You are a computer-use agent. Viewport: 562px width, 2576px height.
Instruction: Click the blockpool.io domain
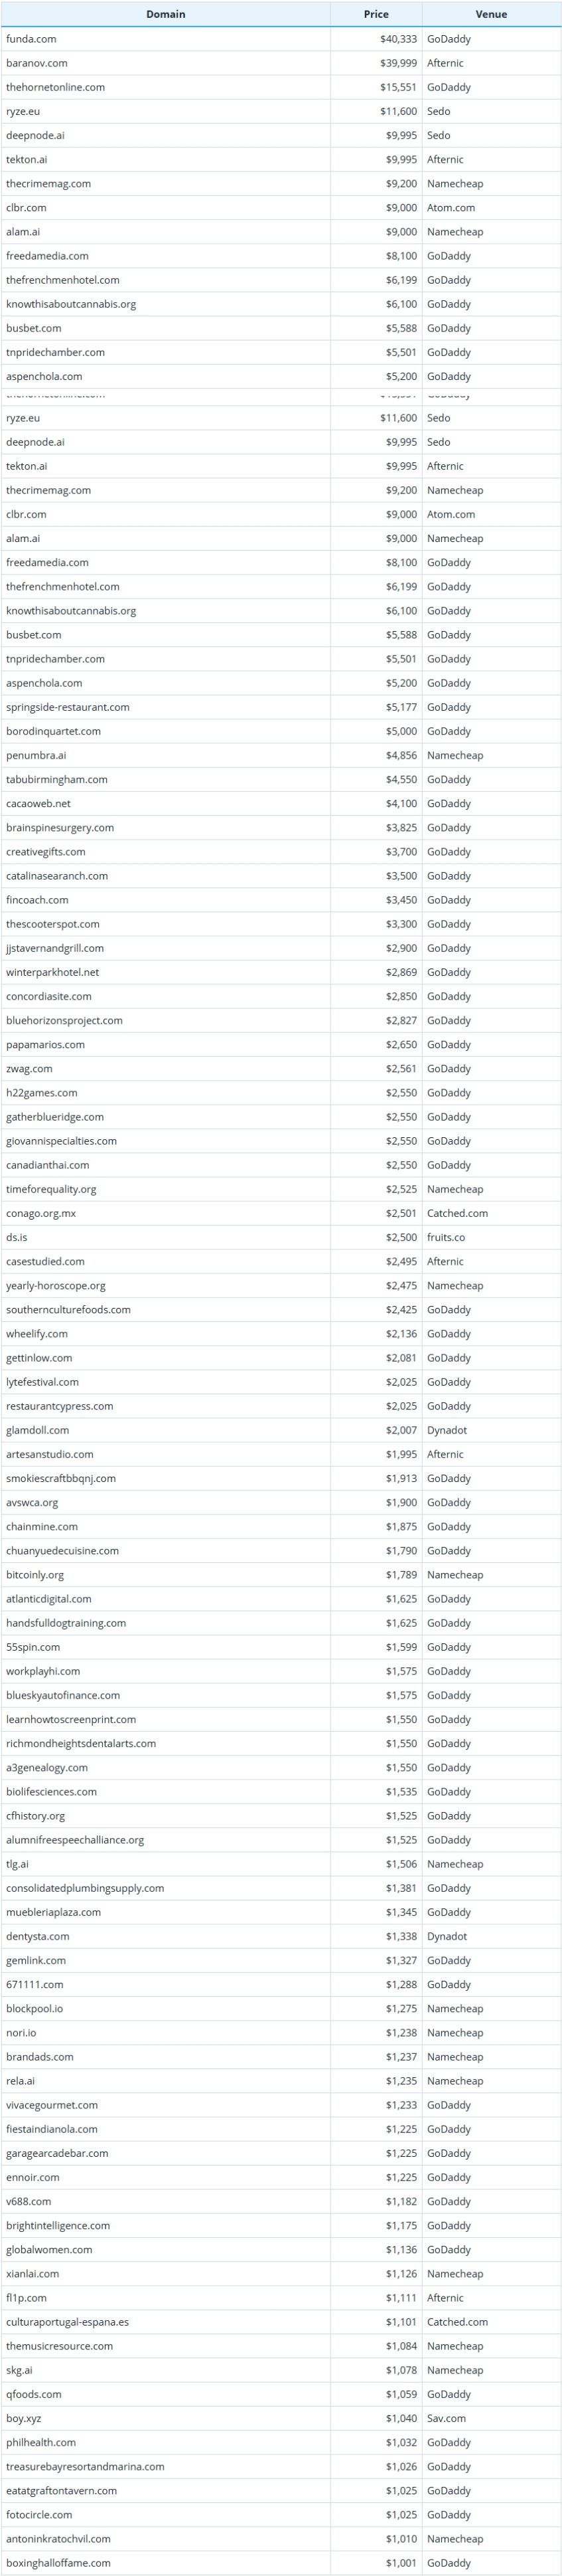[34, 2008]
